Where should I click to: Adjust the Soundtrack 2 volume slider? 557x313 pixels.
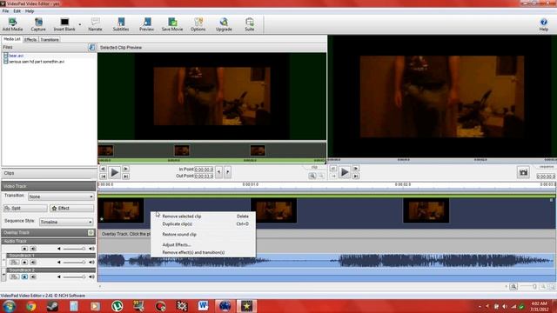(74, 276)
